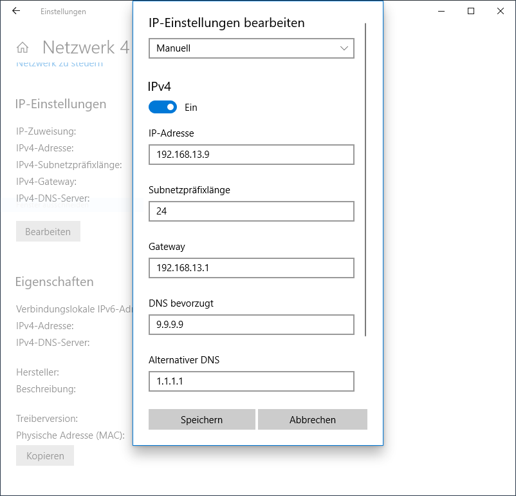
Task: Click the back arrow in Einstellungen
Action: (x=16, y=11)
